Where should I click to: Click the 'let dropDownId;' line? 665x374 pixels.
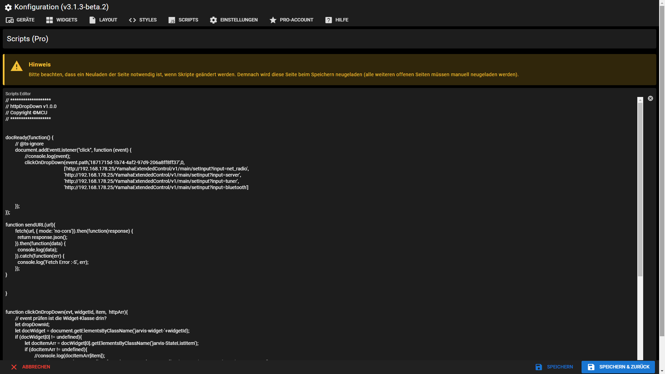pyautogui.click(x=33, y=324)
